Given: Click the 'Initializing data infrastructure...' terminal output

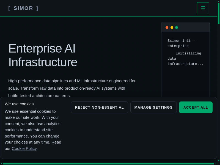Looking at the screenshot, I should click(185, 59).
